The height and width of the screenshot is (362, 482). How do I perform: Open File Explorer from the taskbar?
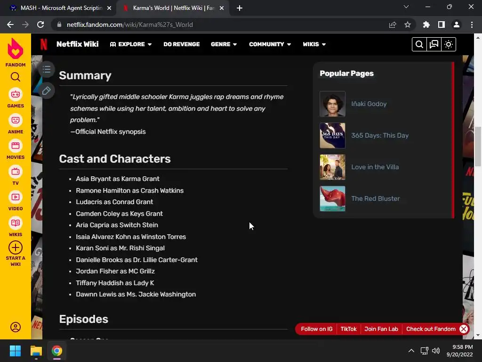click(x=36, y=351)
